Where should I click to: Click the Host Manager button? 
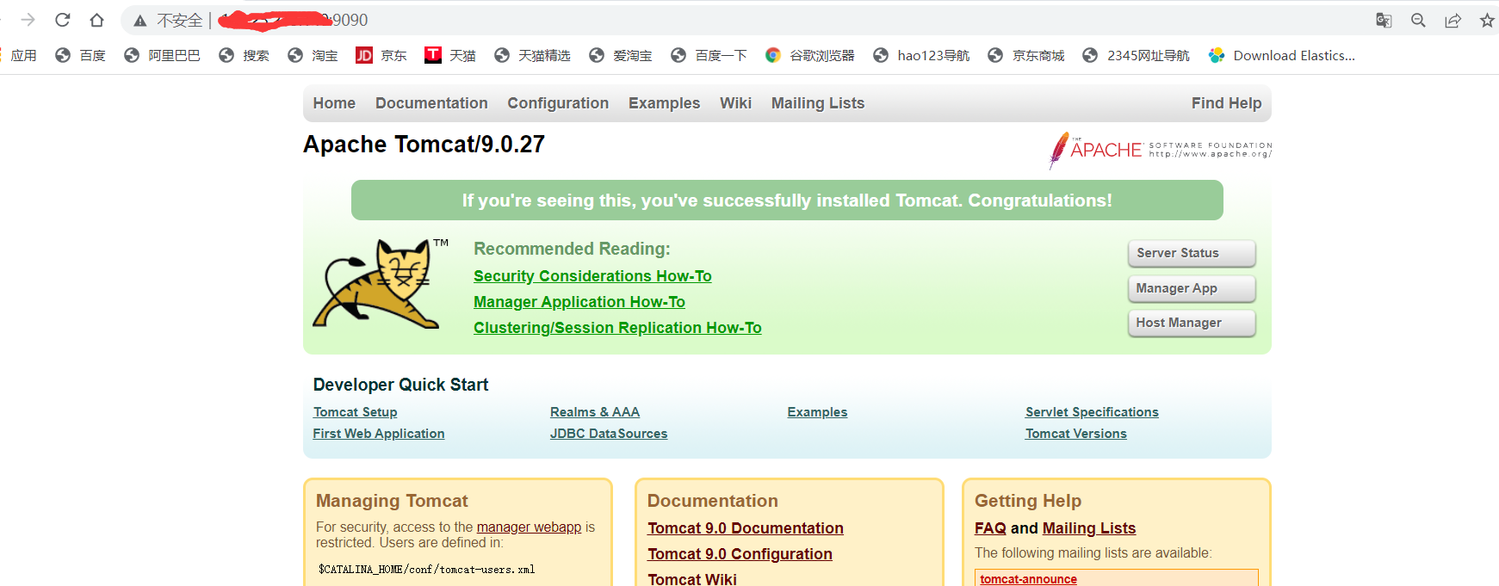(x=1192, y=323)
